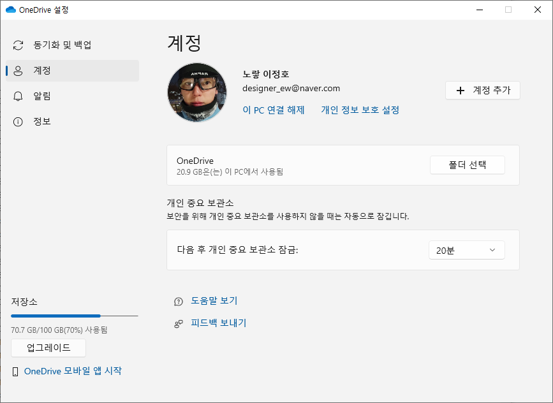Viewport: 553px width, 403px height.
Task: Expand the 20분 vault lock time selector
Action: (x=466, y=250)
